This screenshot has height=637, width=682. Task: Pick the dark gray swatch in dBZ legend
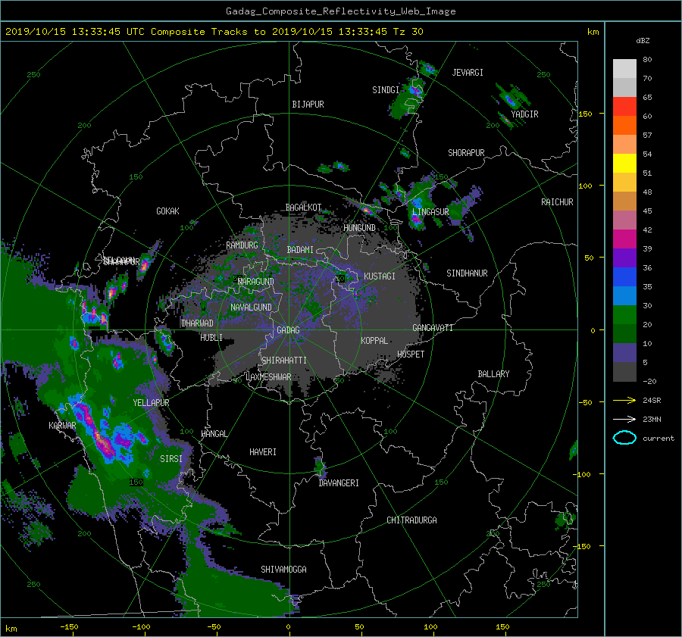624,372
